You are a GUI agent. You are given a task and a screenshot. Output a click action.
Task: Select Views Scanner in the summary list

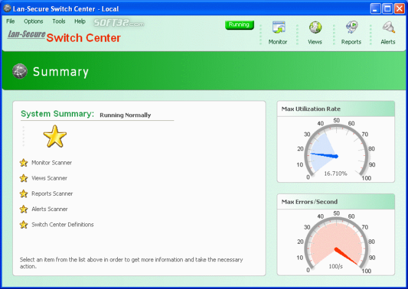pos(49,178)
